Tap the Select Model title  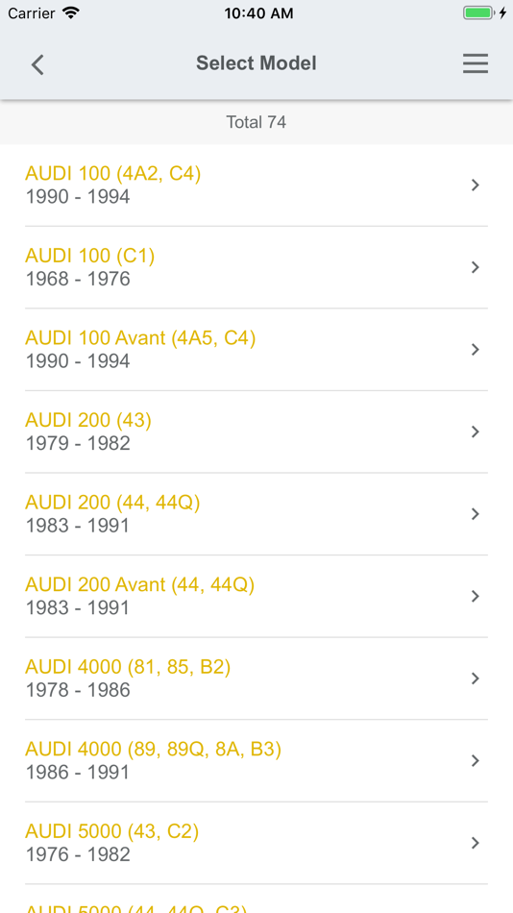tap(256, 62)
